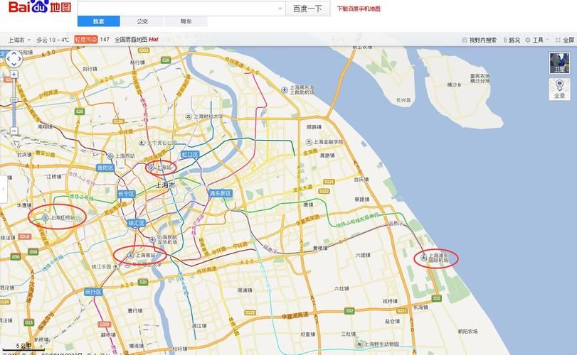Select the 搜索 tab
577x355 pixels.
[x=99, y=21]
